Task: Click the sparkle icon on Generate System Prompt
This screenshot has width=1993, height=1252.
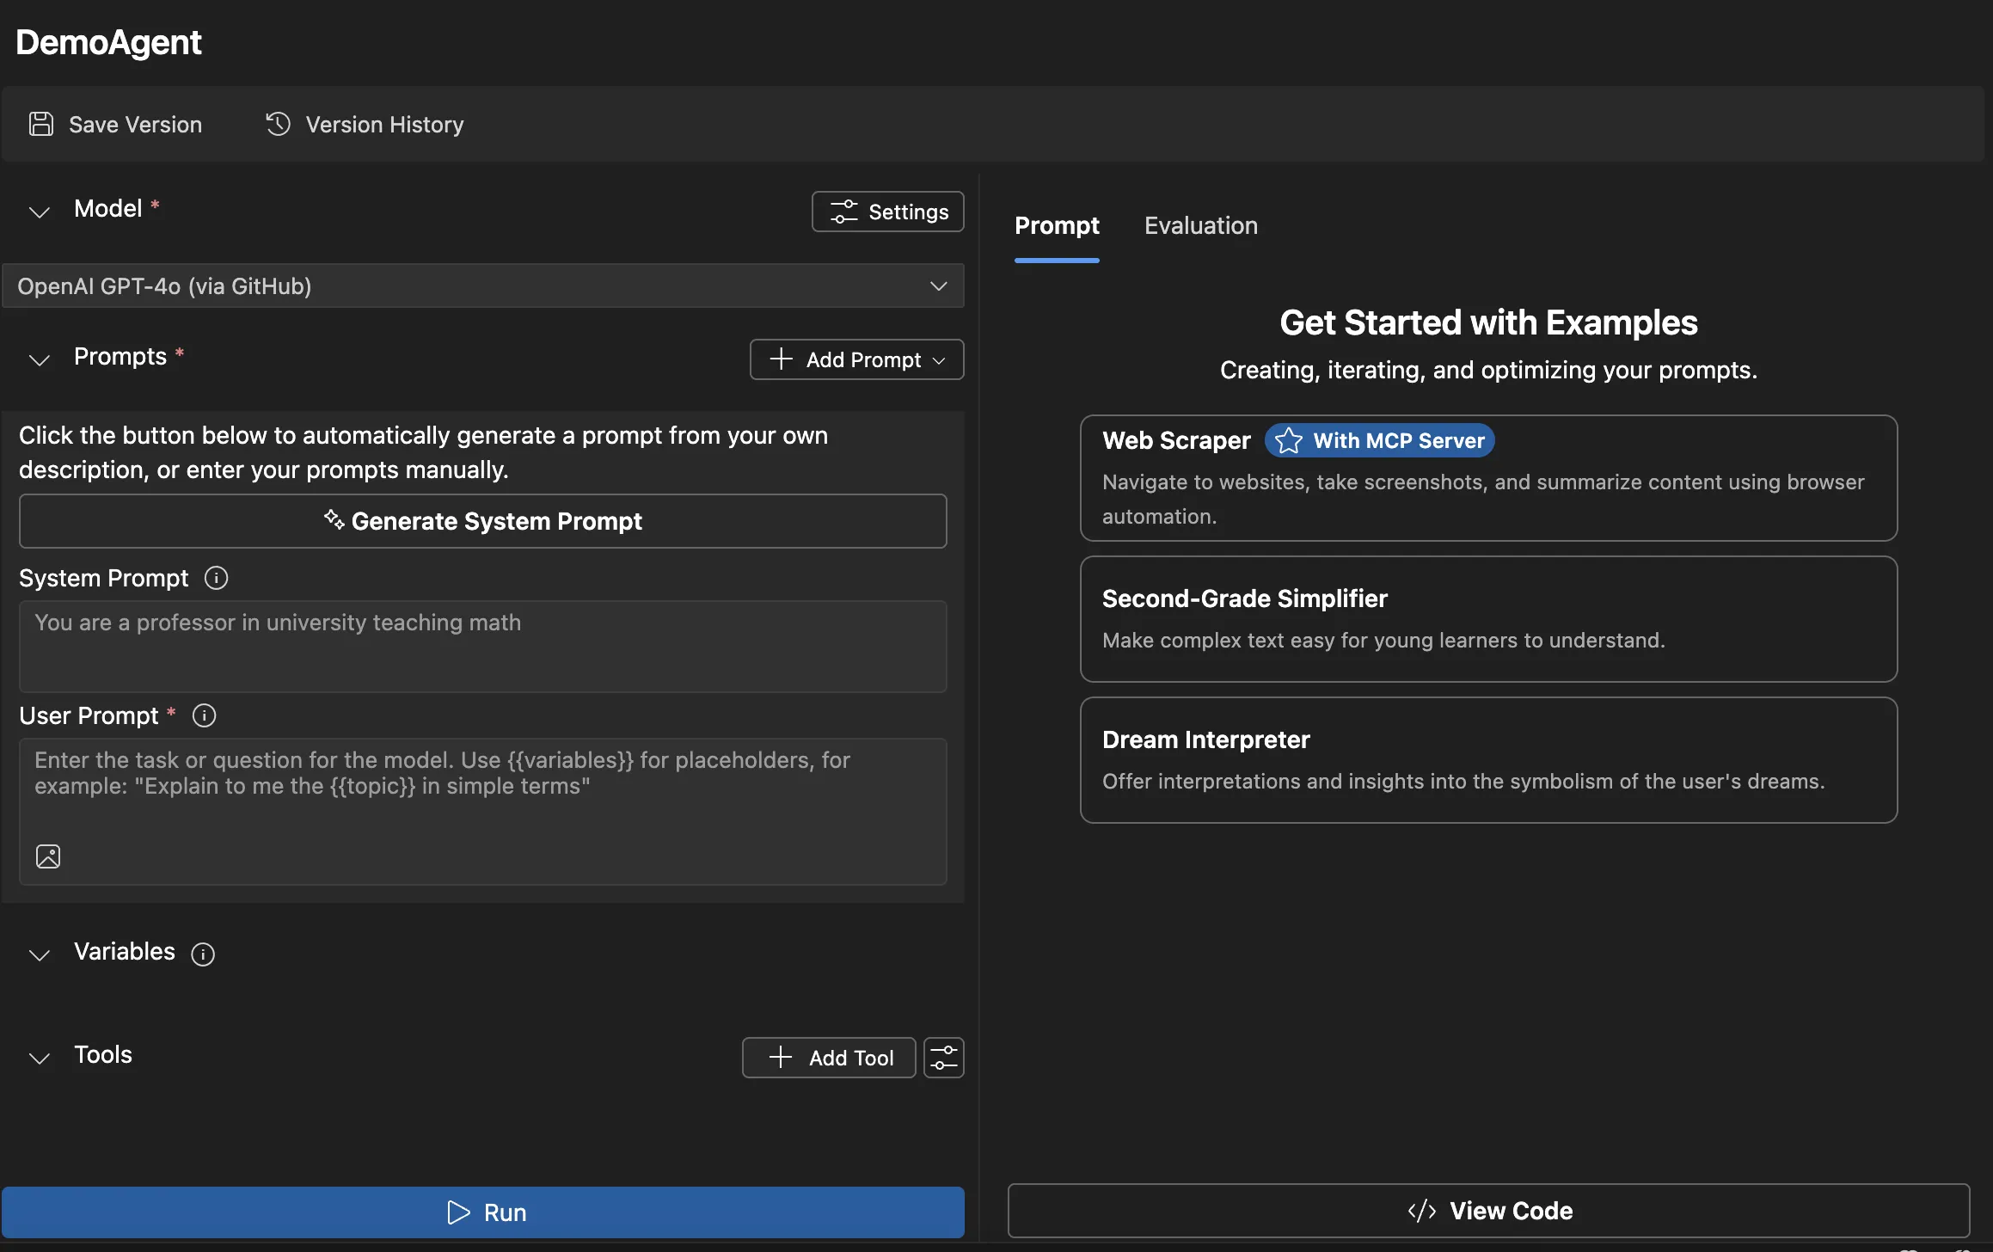Action: [x=334, y=519]
